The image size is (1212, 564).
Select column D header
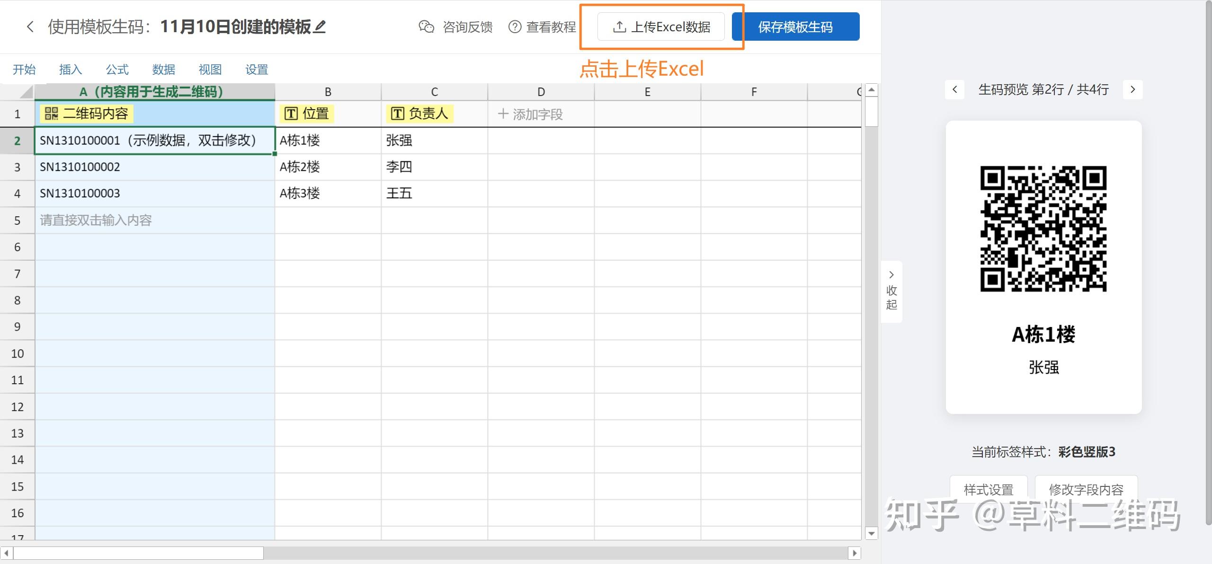[x=541, y=92]
